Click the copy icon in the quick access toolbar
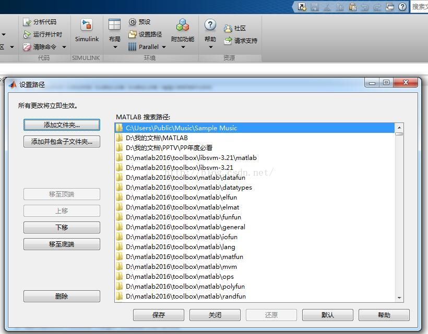Viewport: 428px width, 334px height. click(x=340, y=7)
